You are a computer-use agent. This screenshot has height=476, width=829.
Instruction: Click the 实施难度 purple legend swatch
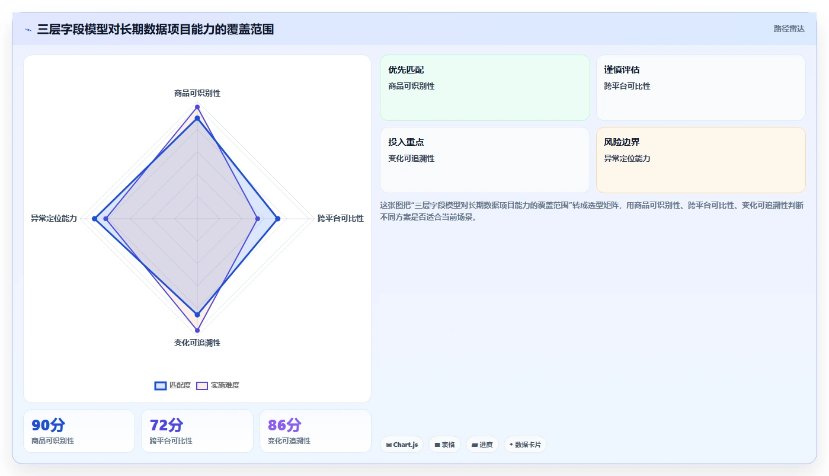(202, 385)
